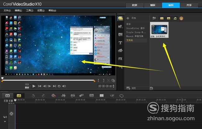Step forward one frame
The width and height of the screenshot is (202, 129).
49,86
